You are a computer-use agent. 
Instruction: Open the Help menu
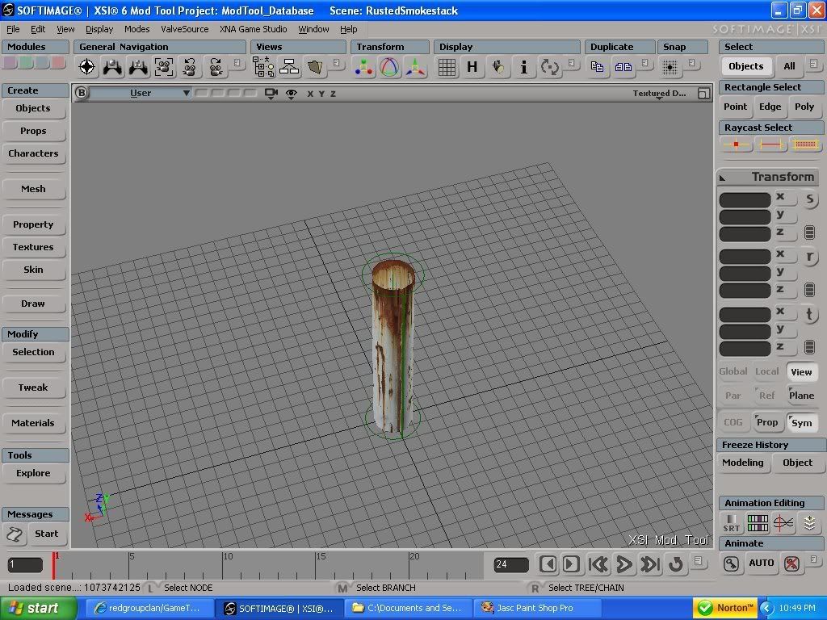(x=348, y=29)
